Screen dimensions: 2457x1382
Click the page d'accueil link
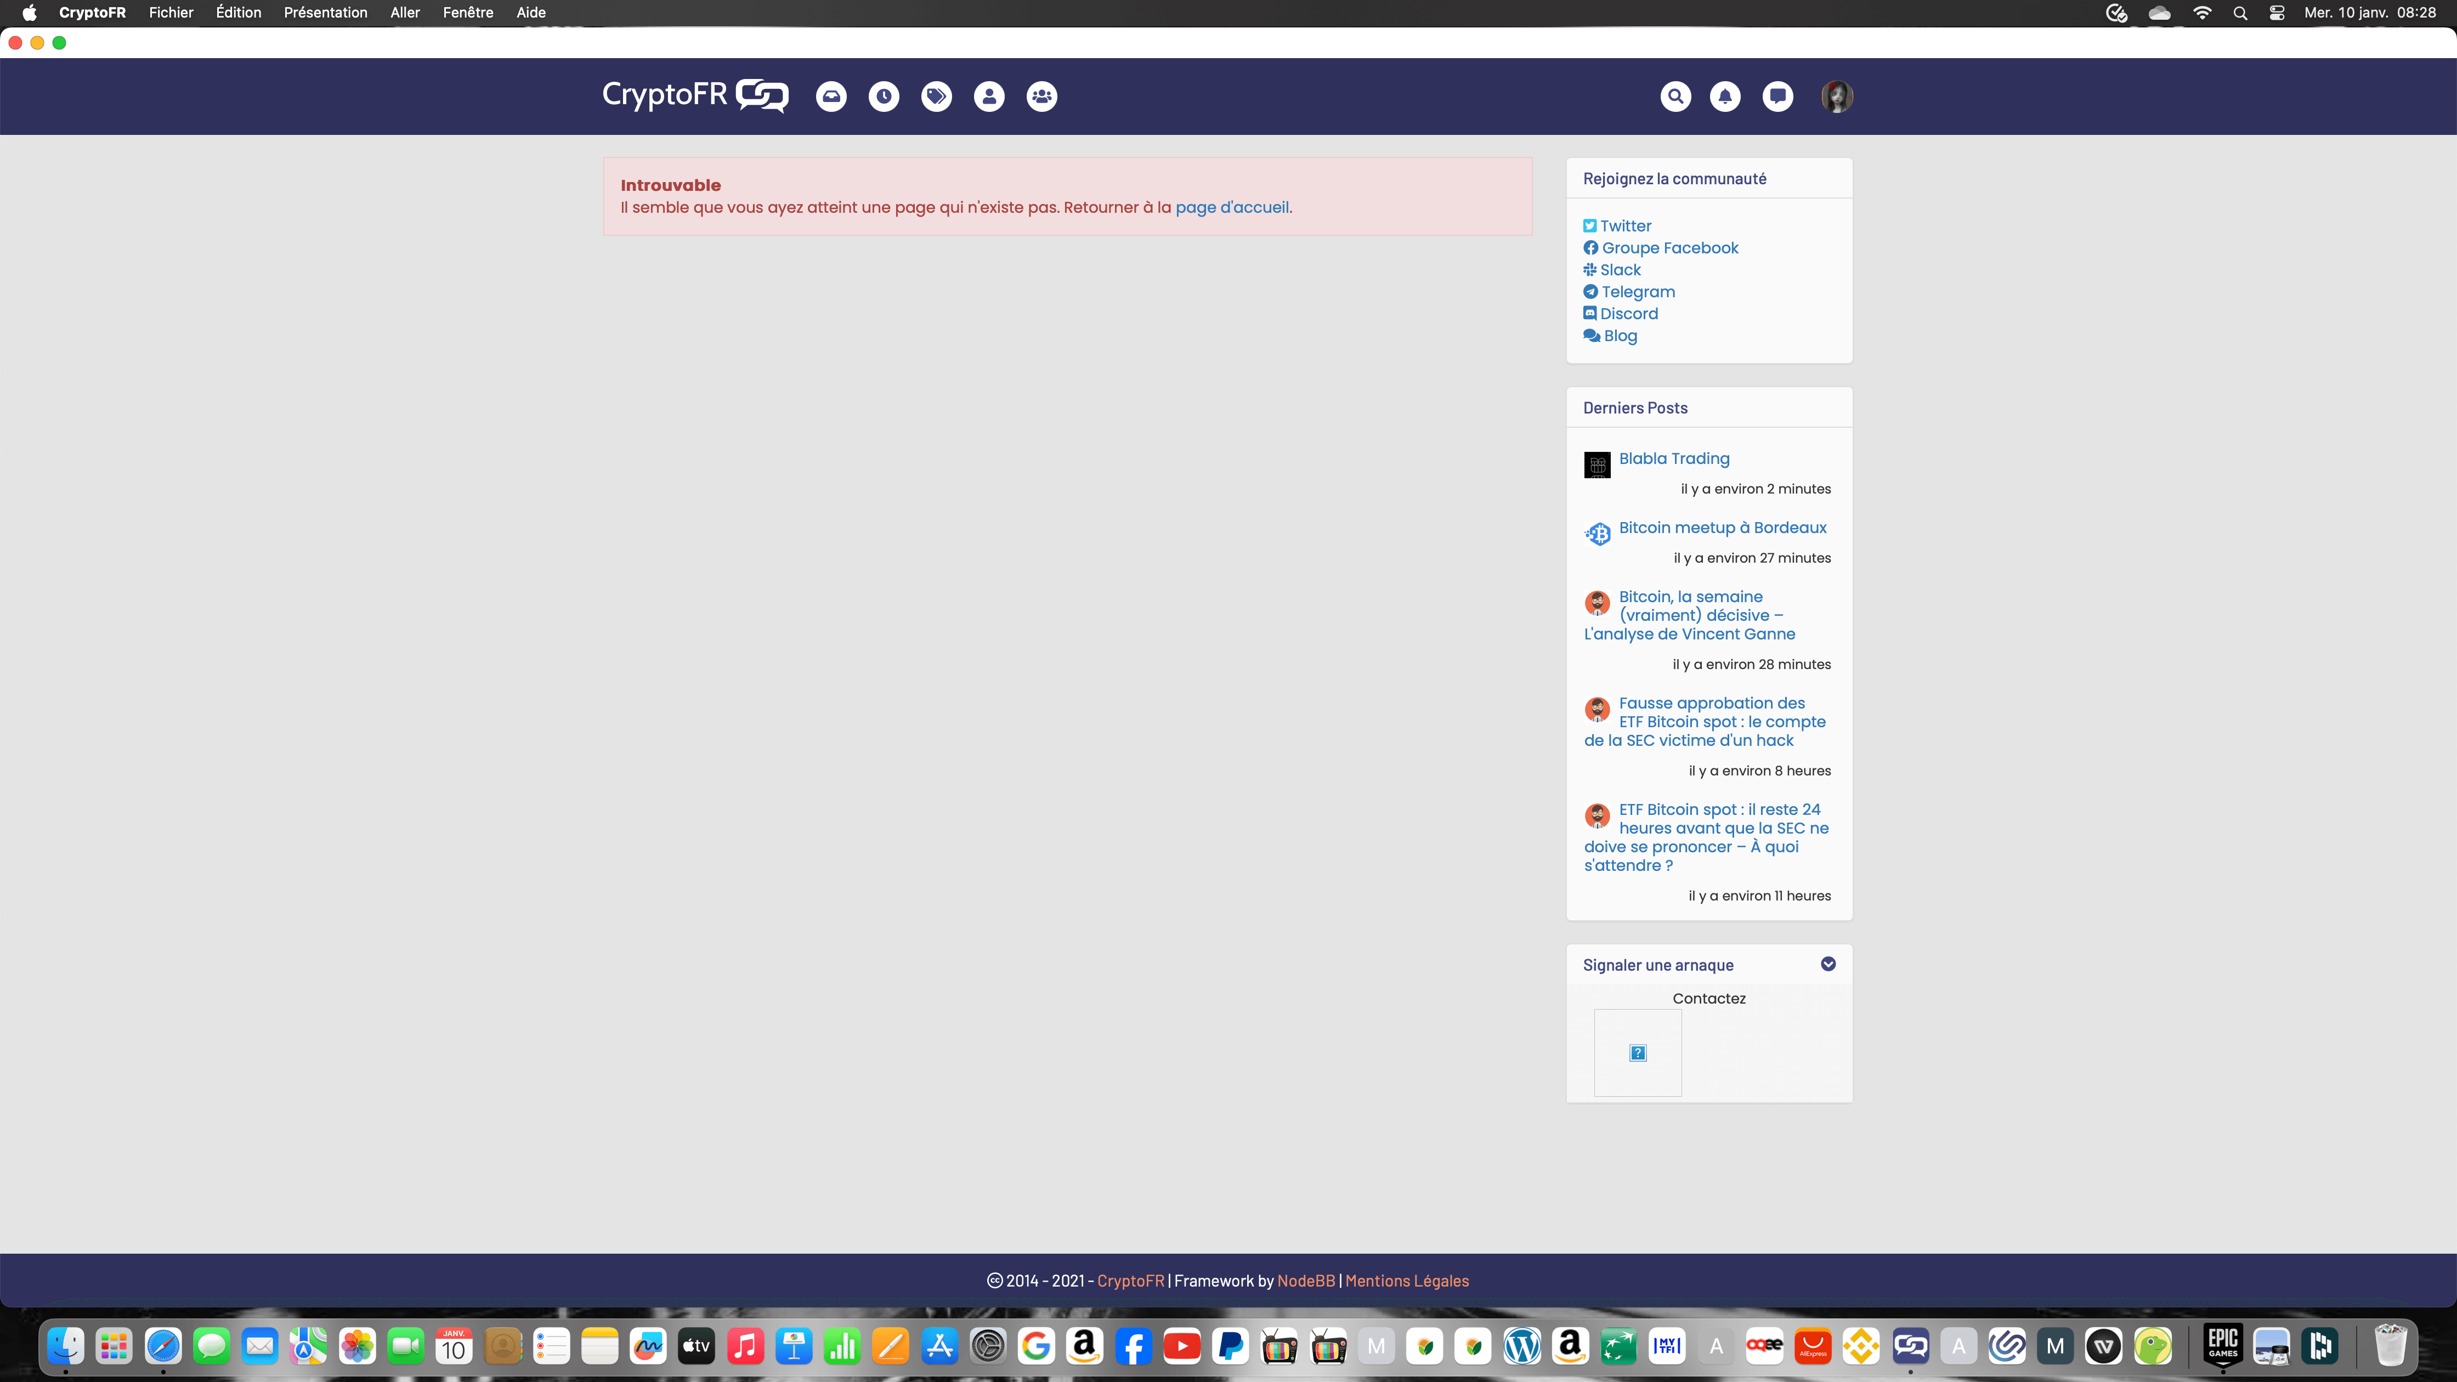coord(1231,208)
